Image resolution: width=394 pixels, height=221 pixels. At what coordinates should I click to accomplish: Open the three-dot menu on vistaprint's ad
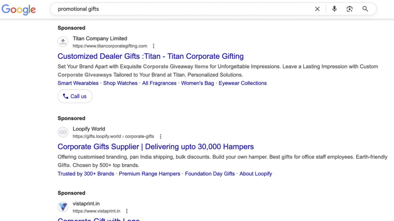click(127, 211)
